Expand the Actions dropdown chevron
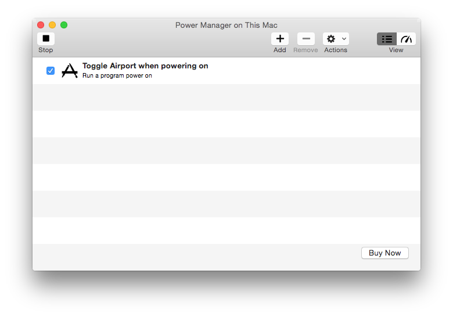This screenshot has width=453, height=317. pos(344,39)
